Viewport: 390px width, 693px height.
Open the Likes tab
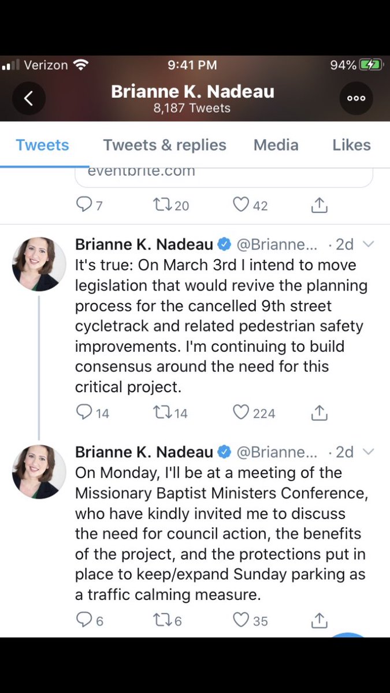(351, 144)
